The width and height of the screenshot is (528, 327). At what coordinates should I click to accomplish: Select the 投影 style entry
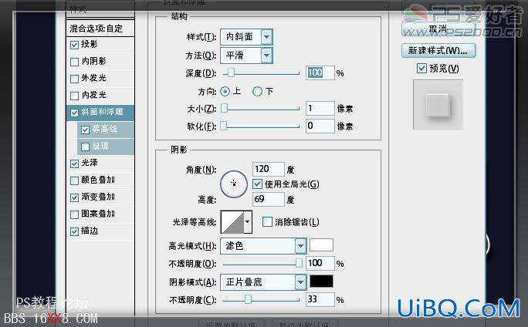(x=90, y=44)
